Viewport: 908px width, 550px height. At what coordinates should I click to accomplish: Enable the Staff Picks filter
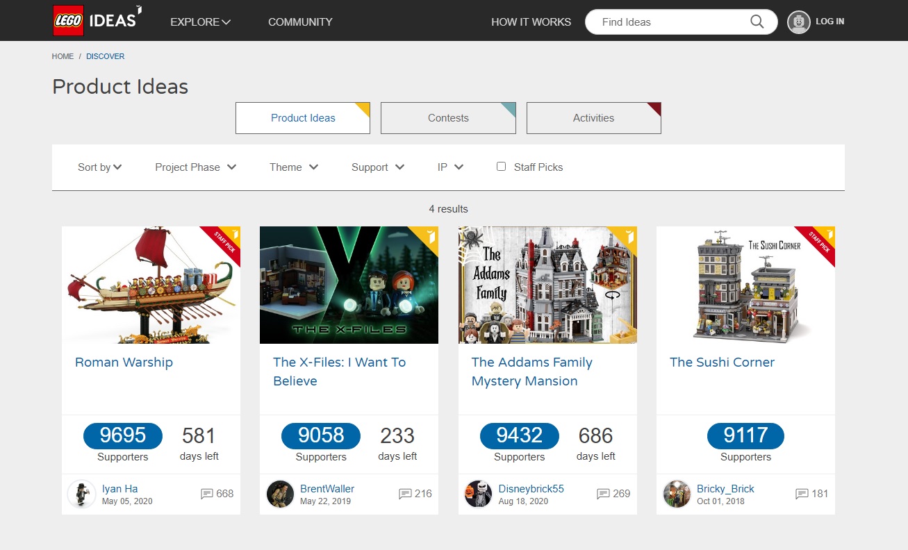(501, 166)
